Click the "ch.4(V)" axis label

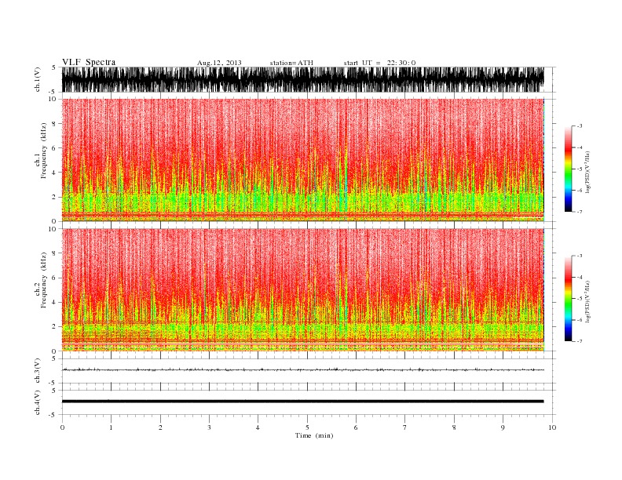[x=38, y=402]
